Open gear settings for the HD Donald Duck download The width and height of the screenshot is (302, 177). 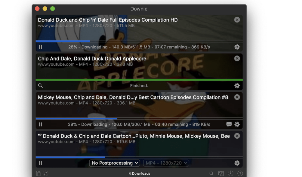237,163
